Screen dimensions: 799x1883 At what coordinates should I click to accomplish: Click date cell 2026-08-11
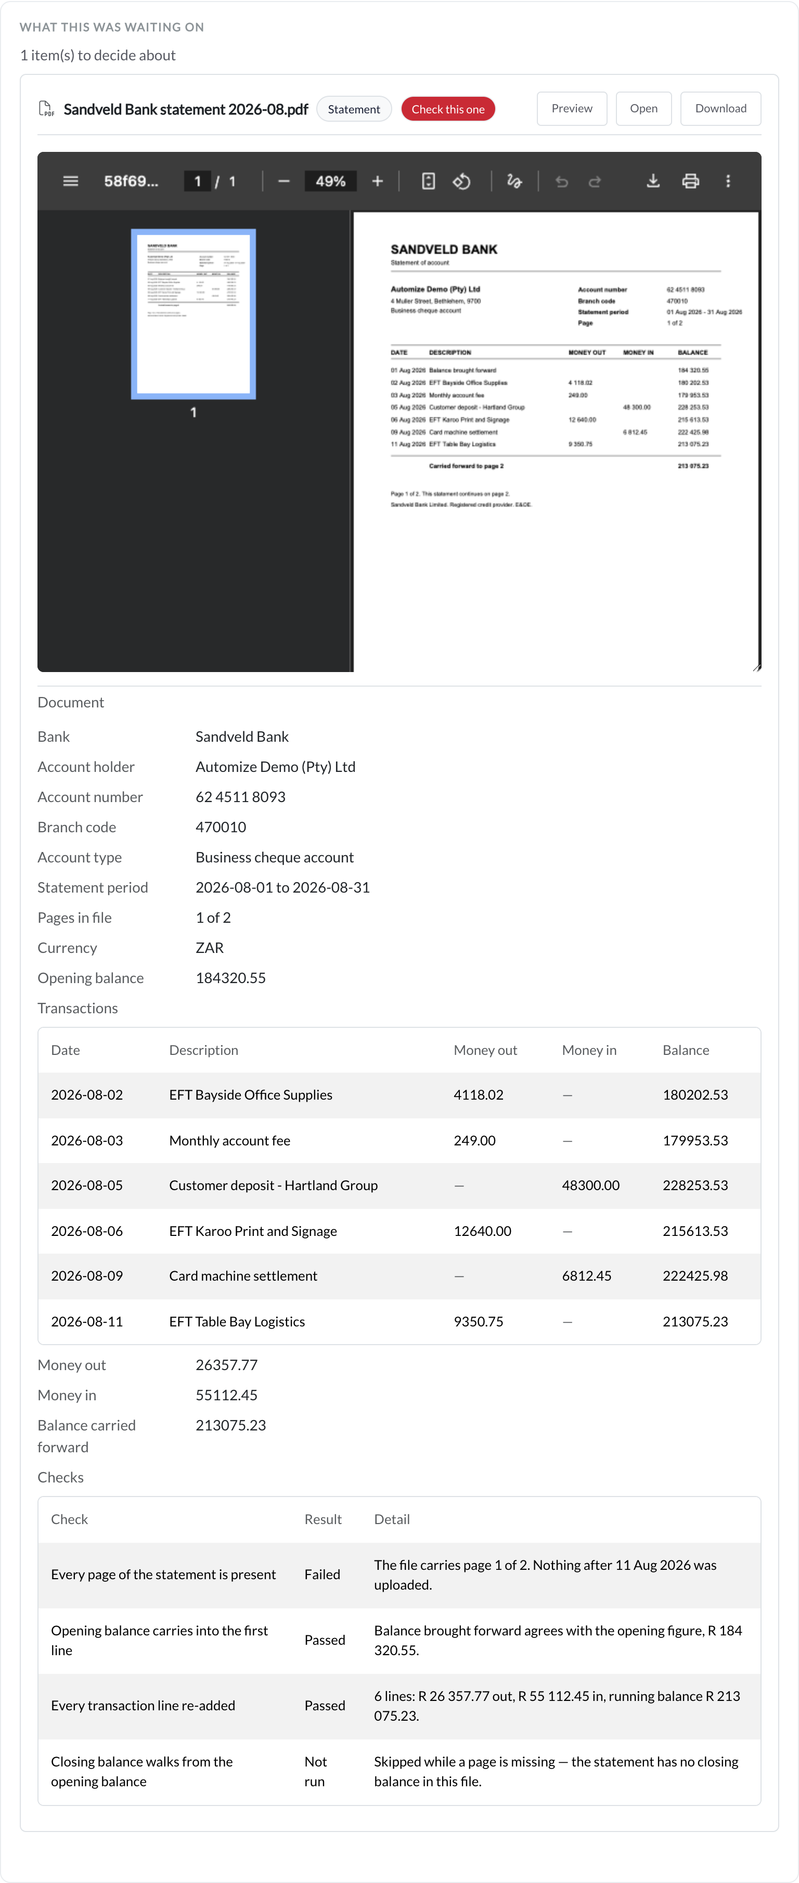[87, 1322]
